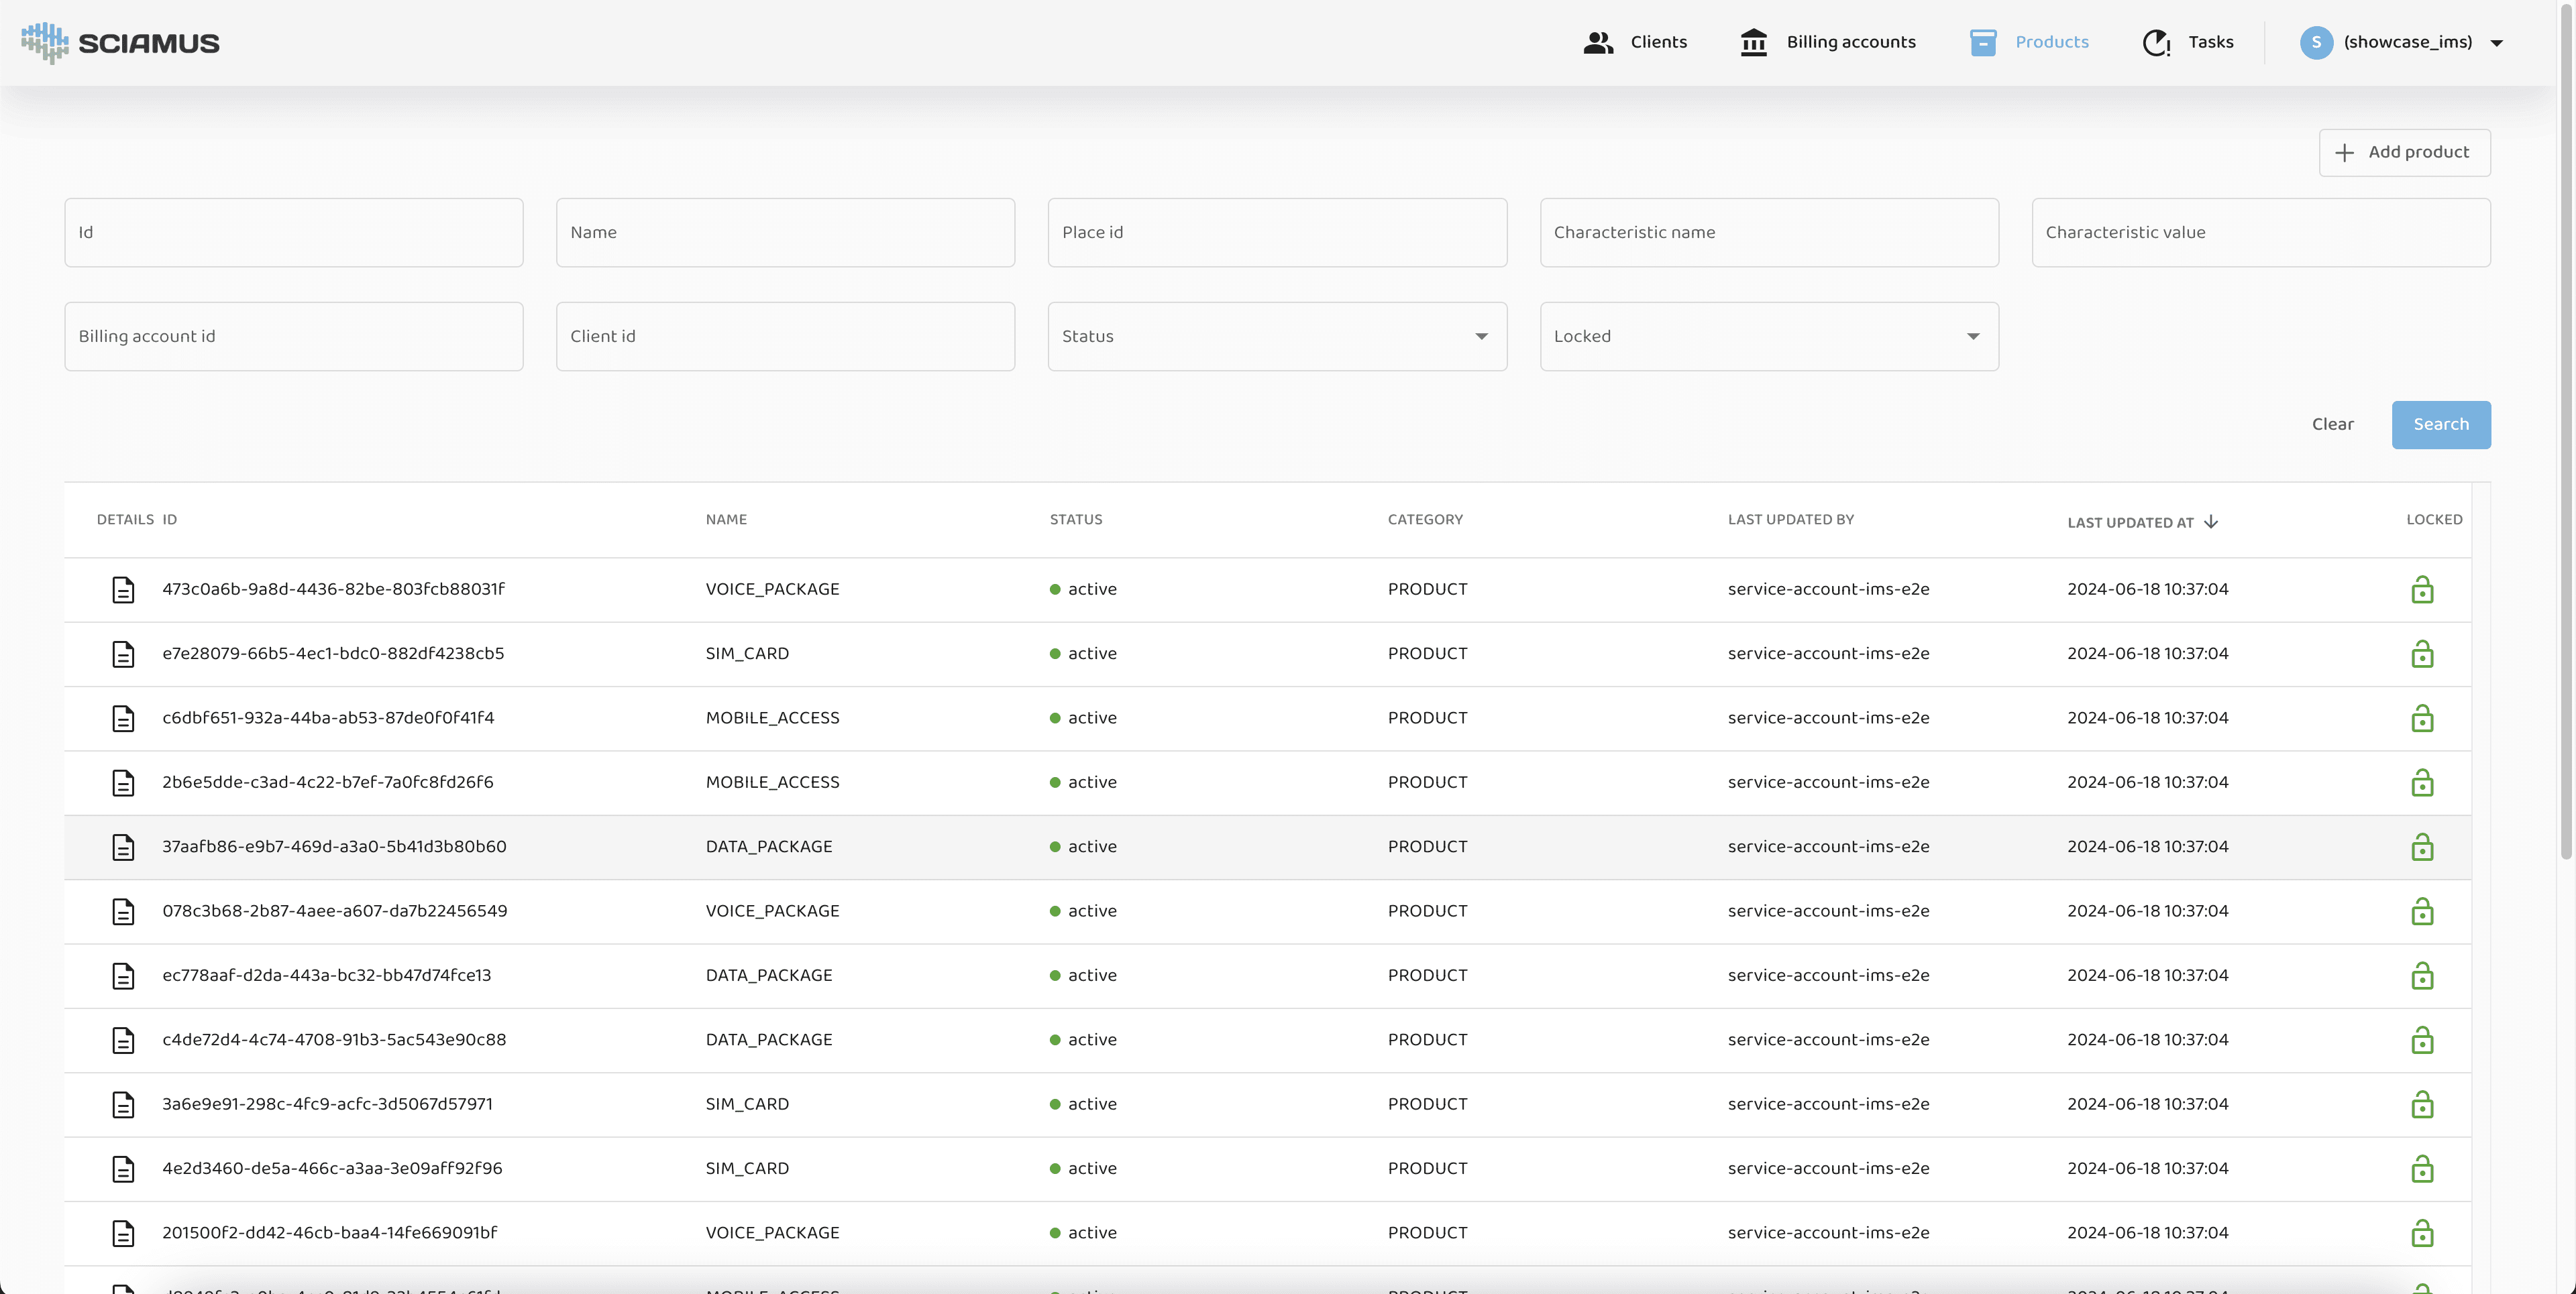Viewport: 2576px width, 1294px height.
Task: Click the Clients people icon
Action: (x=1598, y=42)
